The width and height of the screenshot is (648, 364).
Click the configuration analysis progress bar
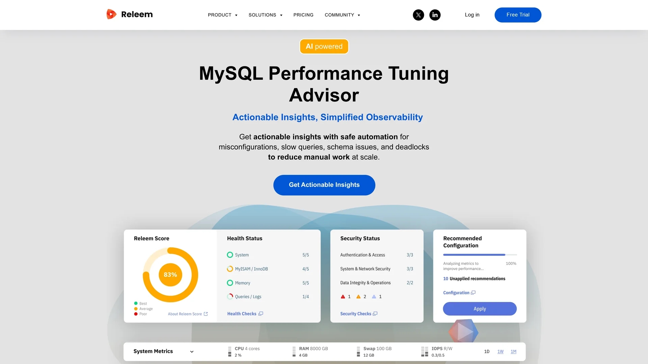(x=480, y=255)
